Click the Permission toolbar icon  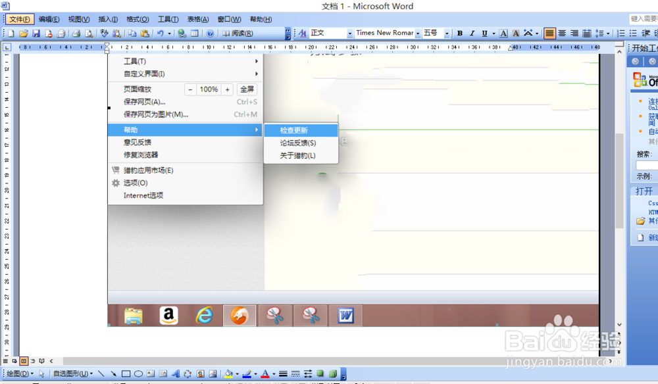[x=49, y=34]
